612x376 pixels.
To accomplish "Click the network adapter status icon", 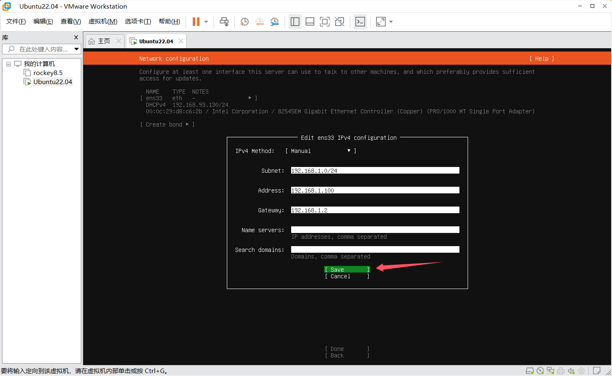I will pyautogui.click(x=551, y=371).
